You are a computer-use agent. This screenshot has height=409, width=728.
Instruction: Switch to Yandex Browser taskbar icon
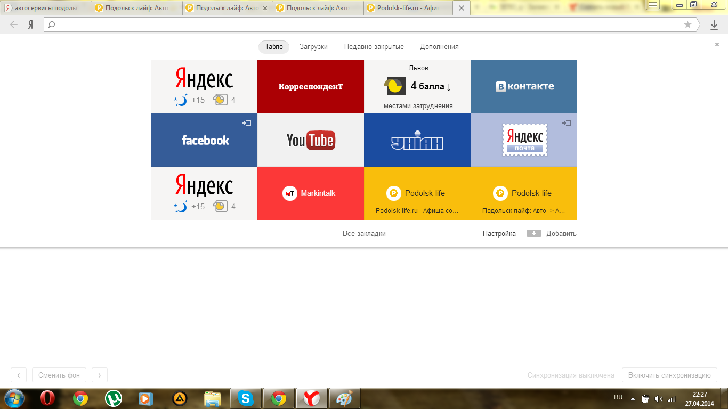(x=312, y=398)
